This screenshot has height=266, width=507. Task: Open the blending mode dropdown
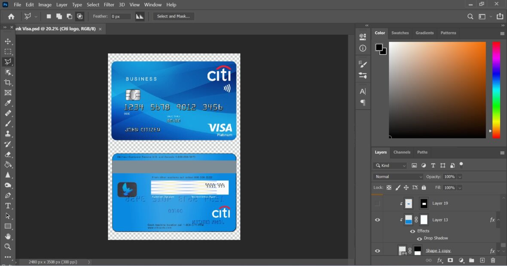397,176
